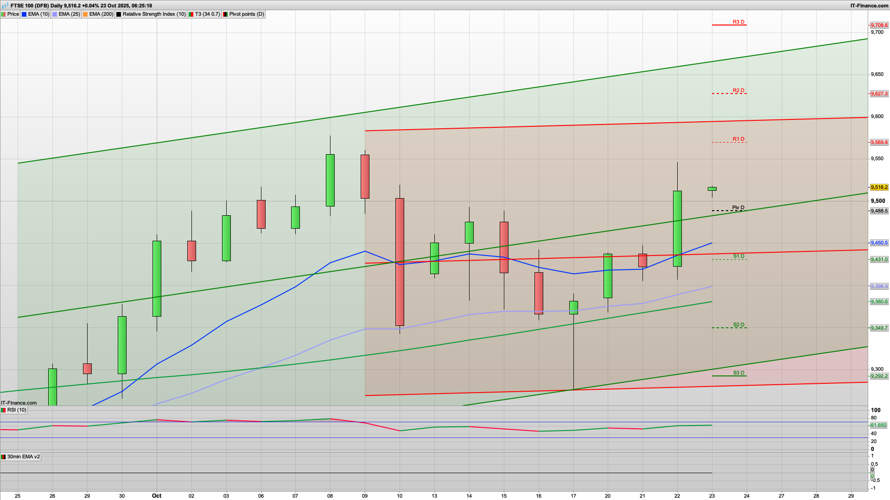Viewport: 890px width, 500px height.
Task: Click the blue EMA (10) legend color icon
Action: point(24,14)
